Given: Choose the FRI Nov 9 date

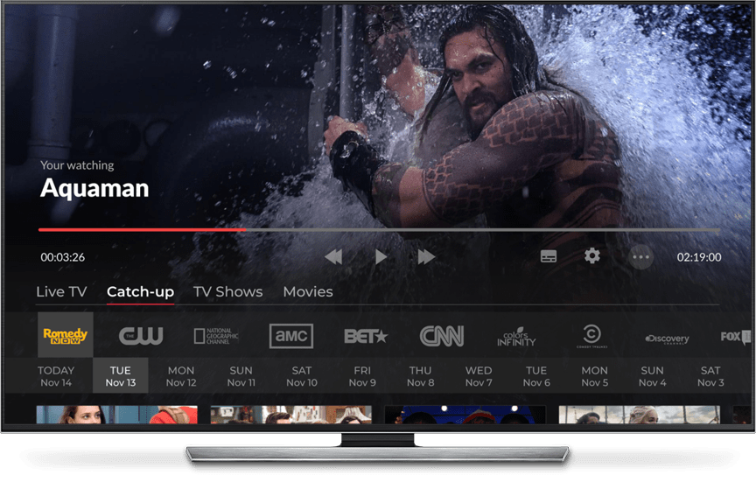Looking at the screenshot, I should point(362,376).
